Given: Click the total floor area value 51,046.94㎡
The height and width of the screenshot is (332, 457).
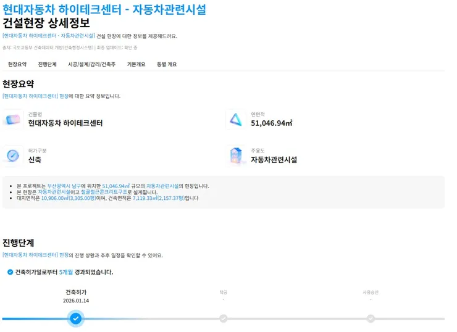Looking at the screenshot, I should point(272,123).
